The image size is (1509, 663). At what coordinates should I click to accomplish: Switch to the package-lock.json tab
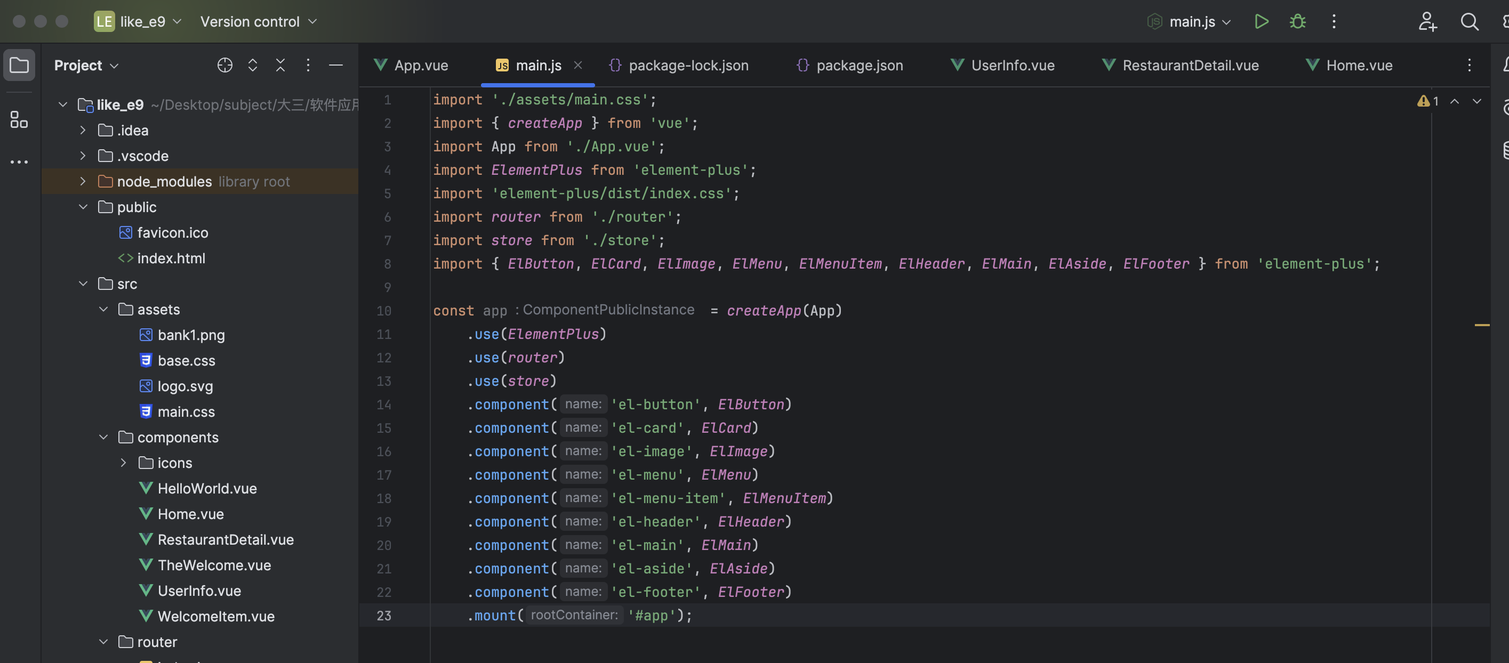pos(679,65)
